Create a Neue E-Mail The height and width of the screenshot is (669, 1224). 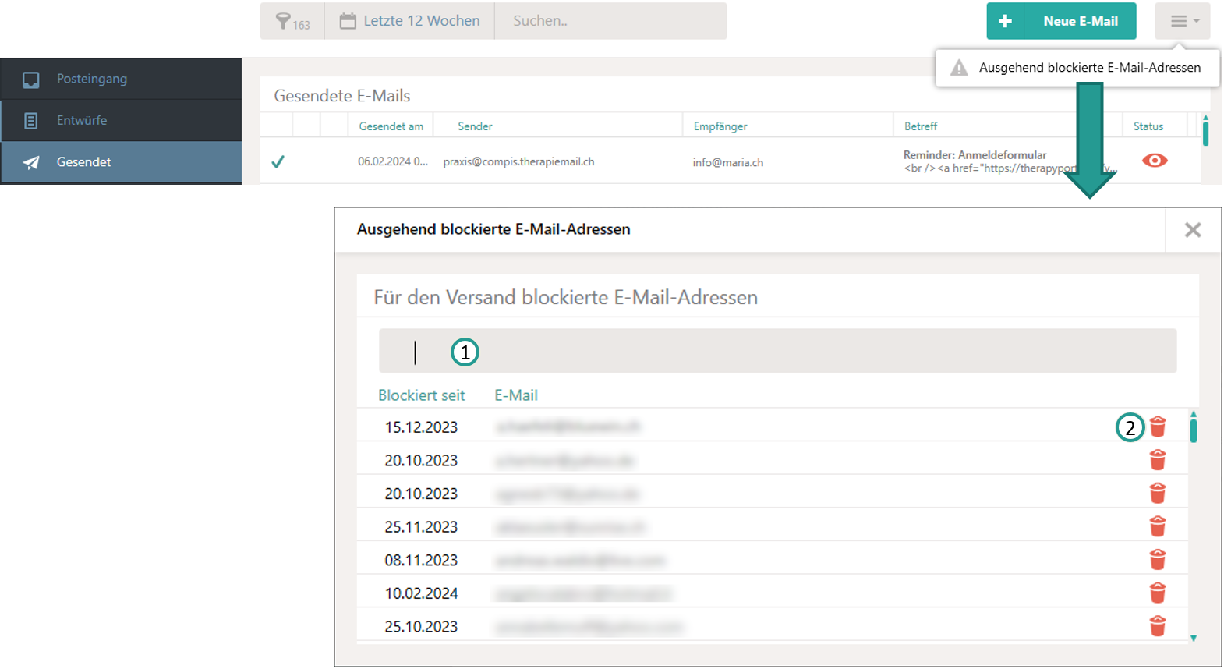coord(1081,21)
